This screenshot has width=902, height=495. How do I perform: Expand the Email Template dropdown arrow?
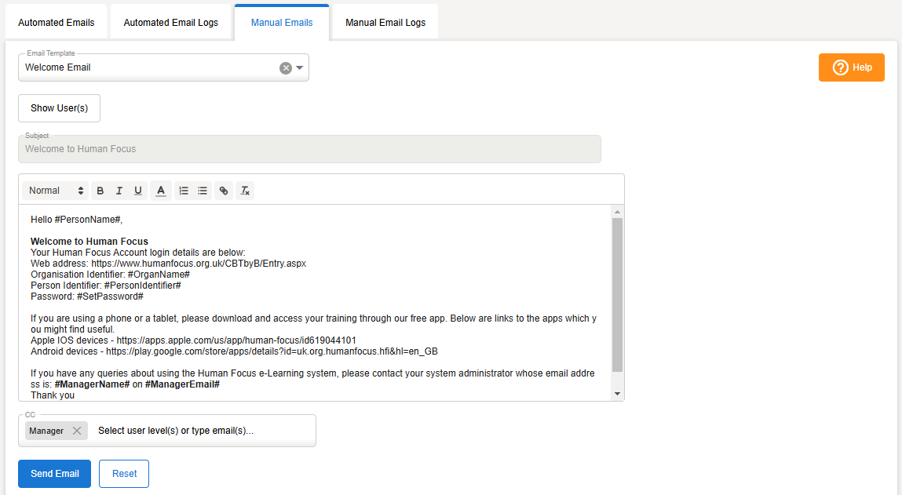pyautogui.click(x=300, y=68)
